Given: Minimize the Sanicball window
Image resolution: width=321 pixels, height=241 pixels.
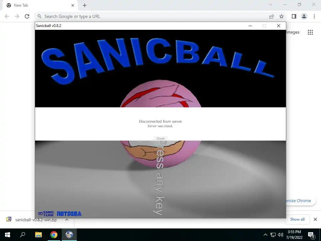Looking at the screenshot, I should 250,26.
